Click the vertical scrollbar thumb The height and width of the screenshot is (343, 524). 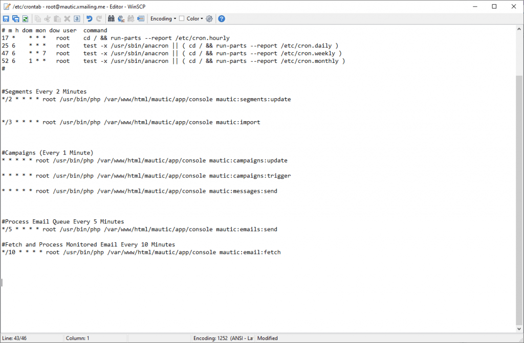[x=519, y=200]
